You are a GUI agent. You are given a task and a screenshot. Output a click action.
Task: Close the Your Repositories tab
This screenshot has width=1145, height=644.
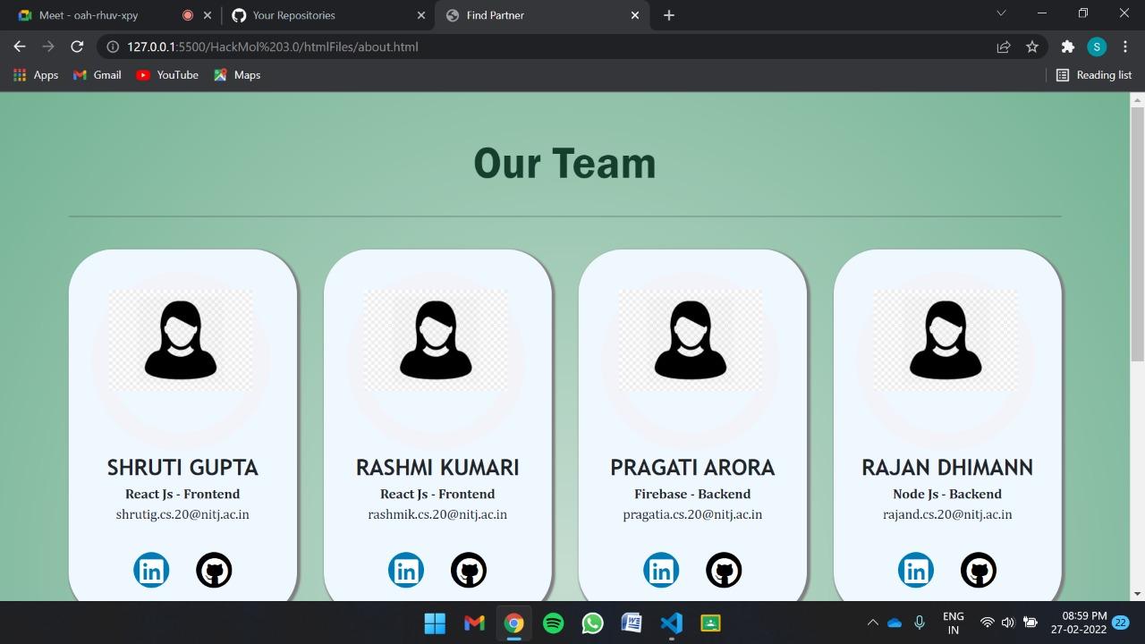point(421,15)
